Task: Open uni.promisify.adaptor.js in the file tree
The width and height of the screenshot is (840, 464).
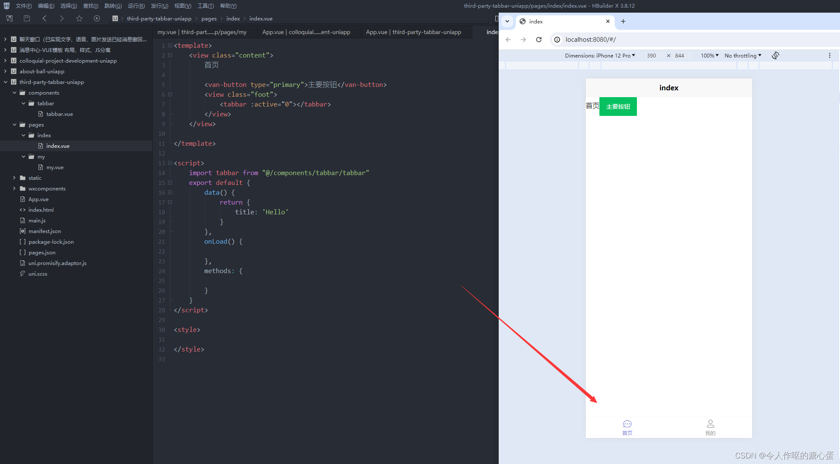Action: click(x=57, y=263)
